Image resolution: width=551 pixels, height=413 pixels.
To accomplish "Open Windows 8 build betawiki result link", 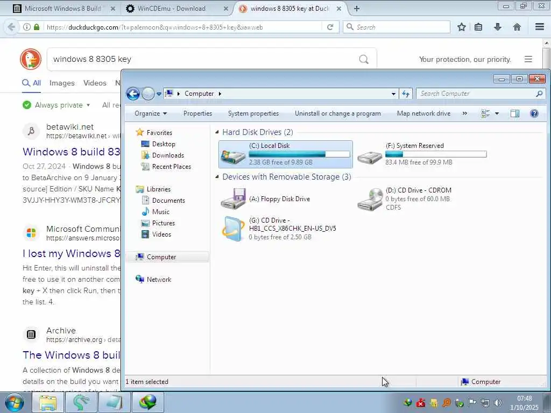I will click(72, 152).
